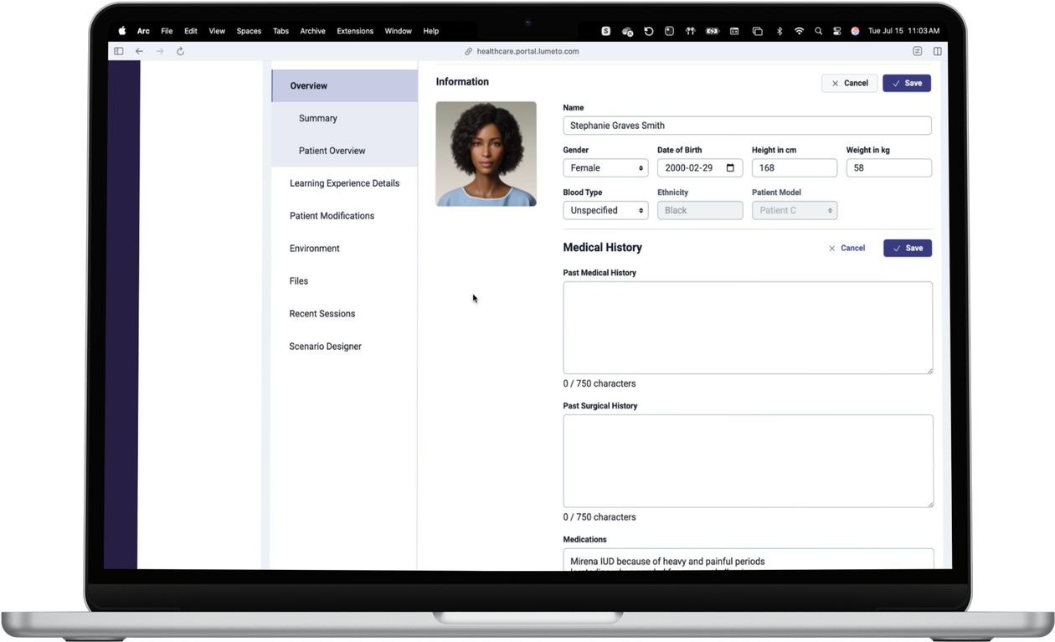Screen dimensions: 1055x642
Task: Open the Gender dropdown
Action: coord(605,167)
